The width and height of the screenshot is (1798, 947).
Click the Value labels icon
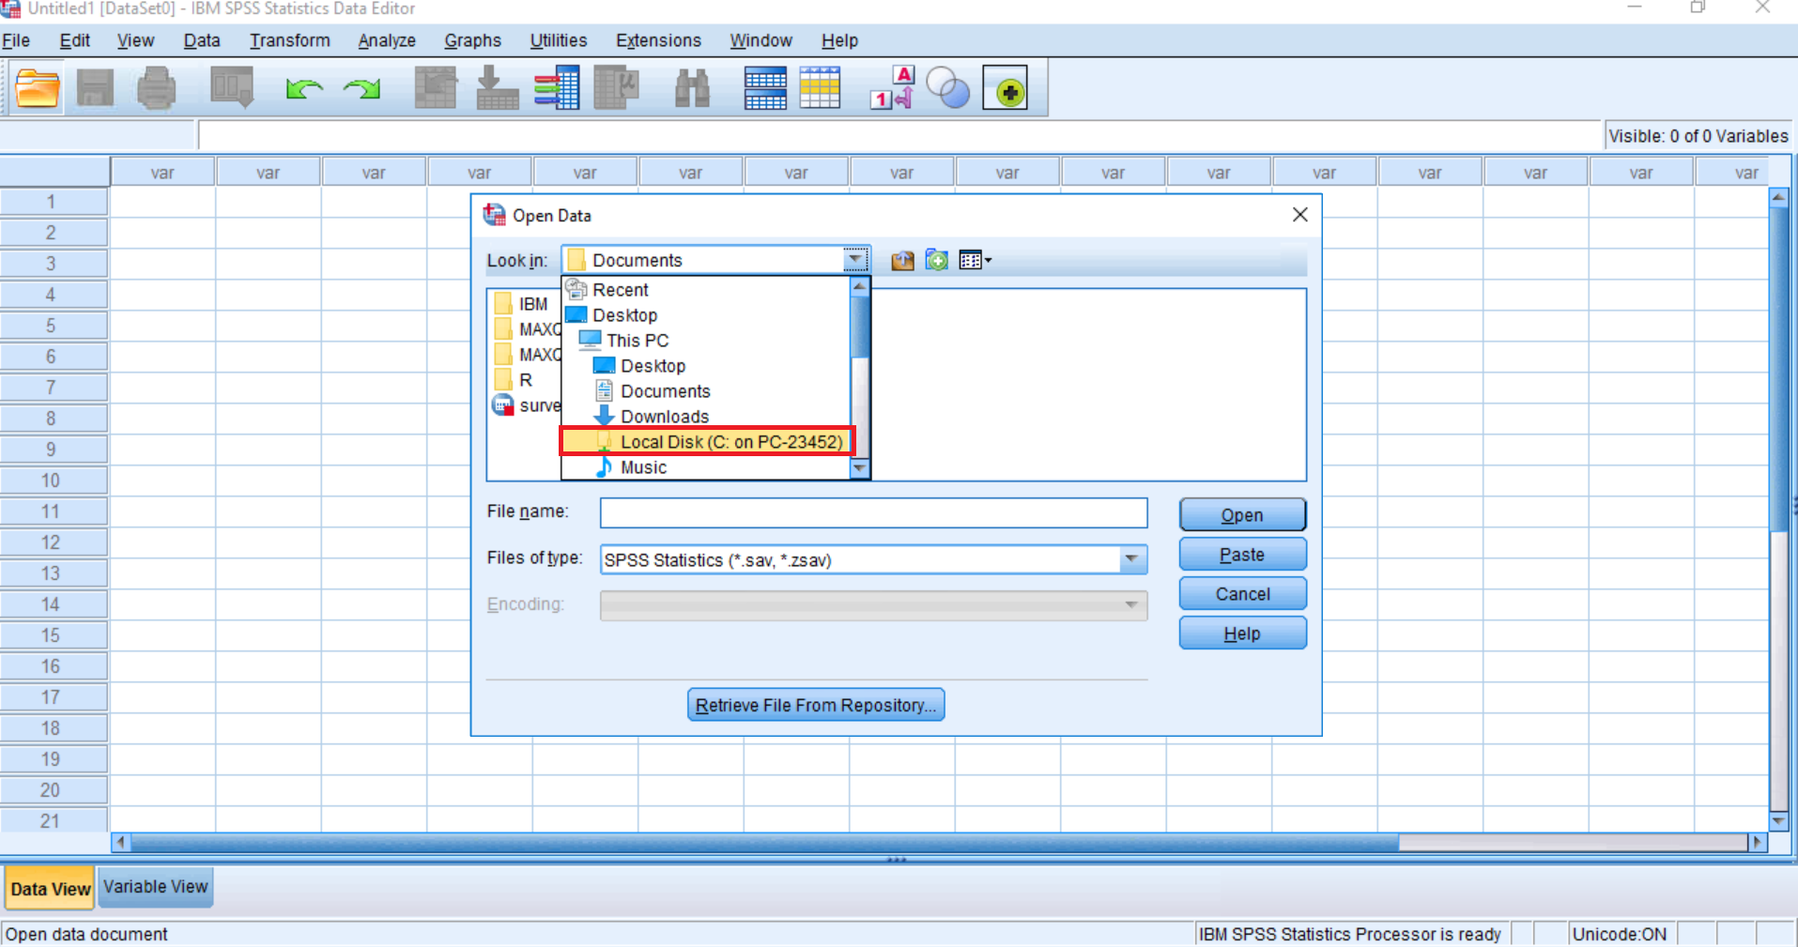tap(892, 89)
